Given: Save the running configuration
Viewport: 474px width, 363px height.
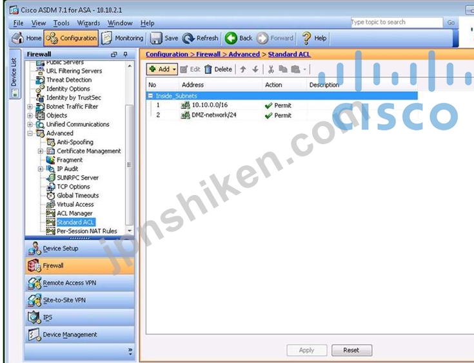Looking at the screenshot, I should click(x=164, y=38).
